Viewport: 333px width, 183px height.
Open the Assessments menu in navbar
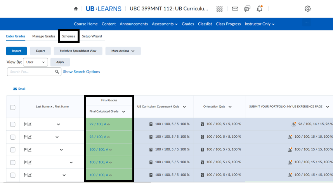(x=165, y=24)
